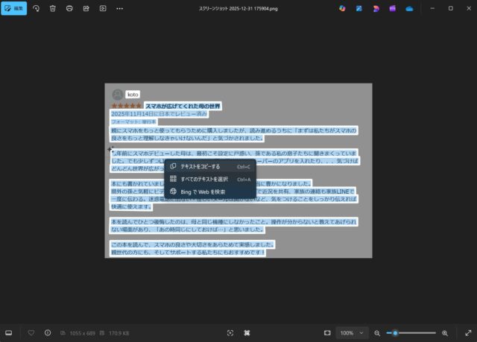Image resolution: width=477 pixels, height=342 pixels.
Task: Zoom in with the magnifier plus icon
Action: [445, 332]
